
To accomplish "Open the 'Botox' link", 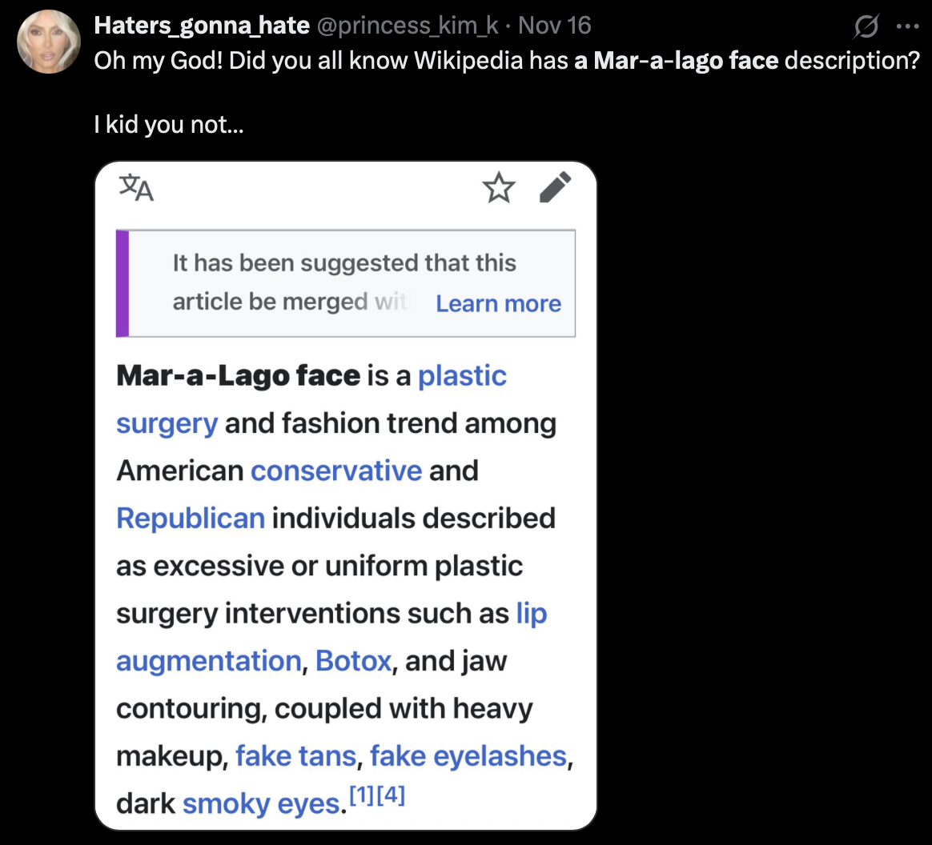I will [x=353, y=662].
